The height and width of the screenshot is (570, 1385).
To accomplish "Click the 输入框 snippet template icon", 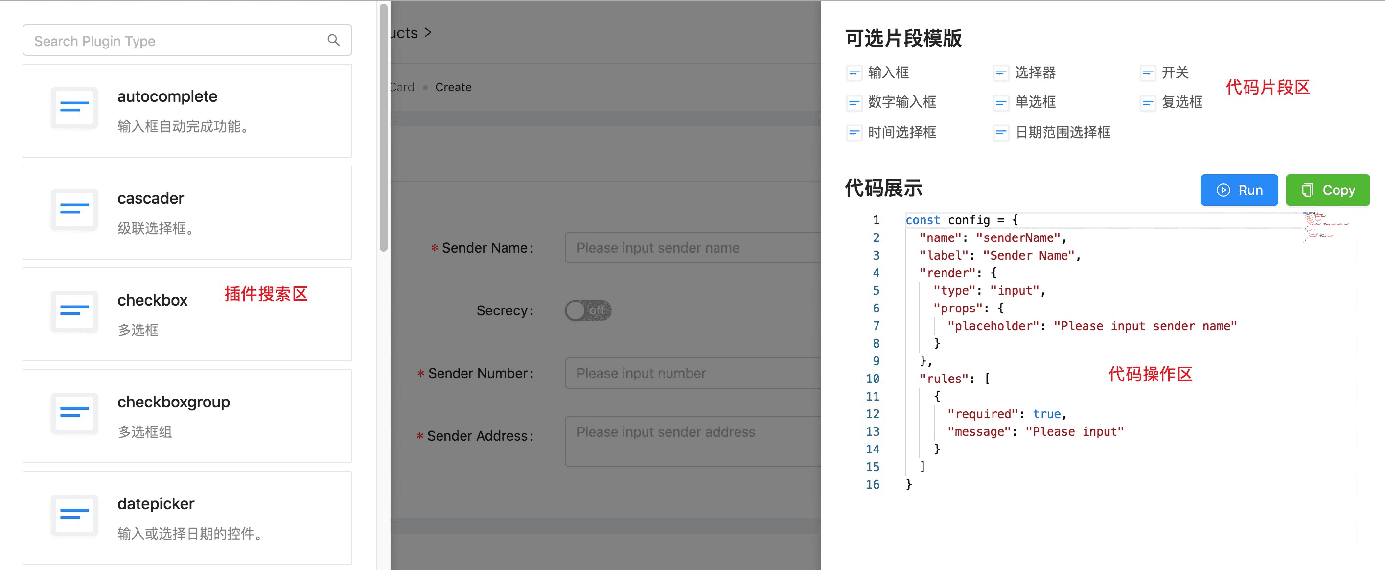I will click(x=854, y=72).
